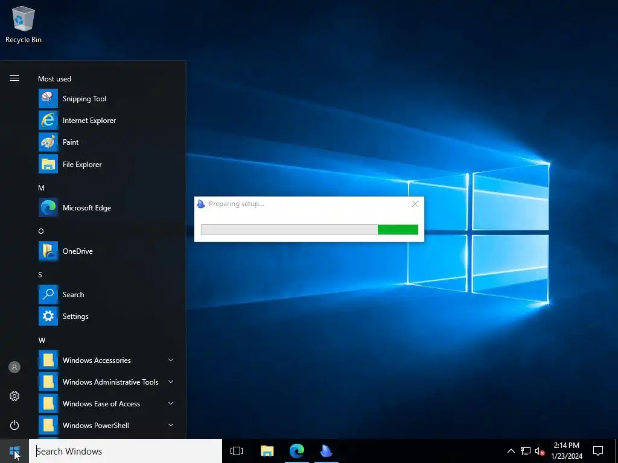Open OneDrive icon in Start menu
618x463 pixels.
(48, 251)
